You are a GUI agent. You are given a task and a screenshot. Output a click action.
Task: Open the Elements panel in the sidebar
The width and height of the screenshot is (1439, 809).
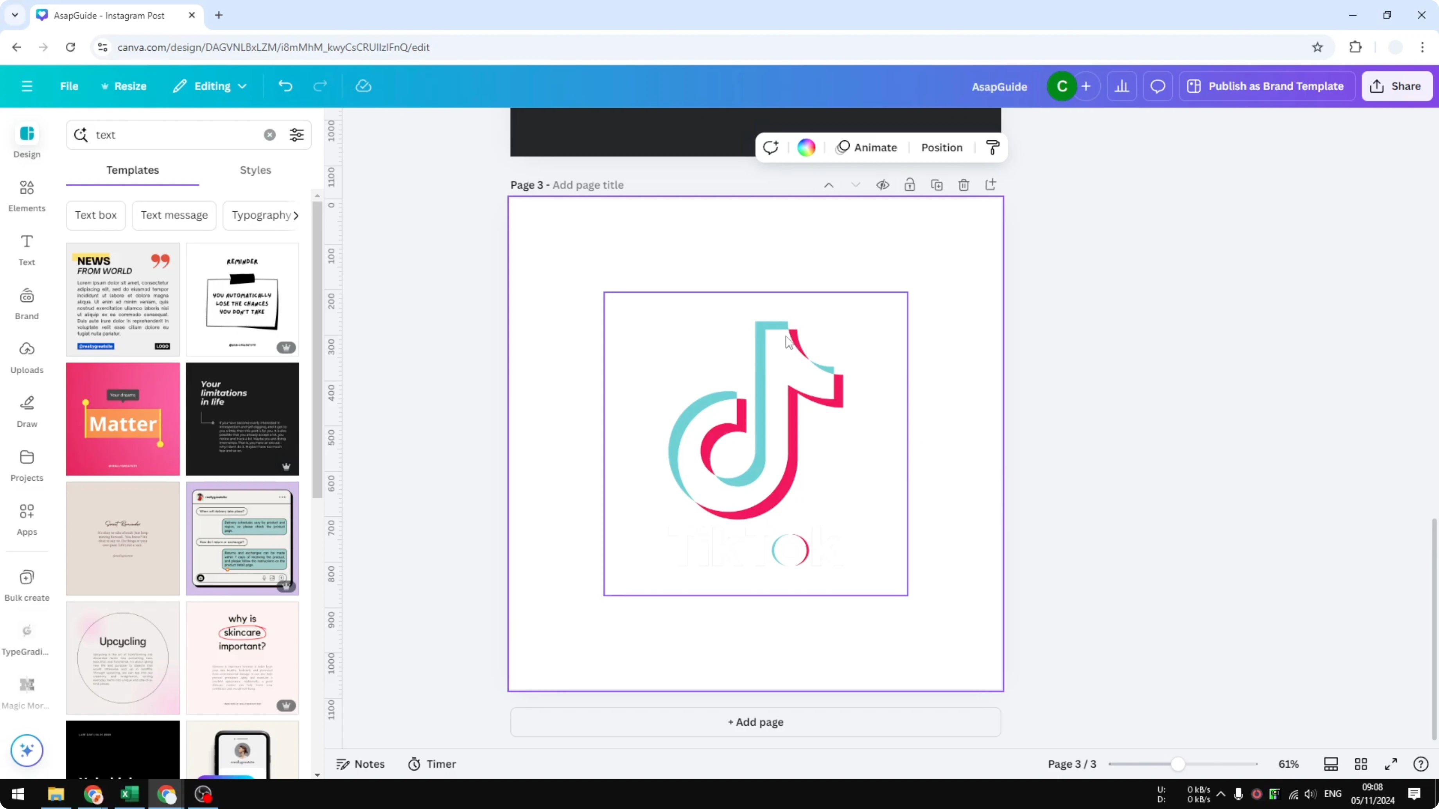coord(26,195)
